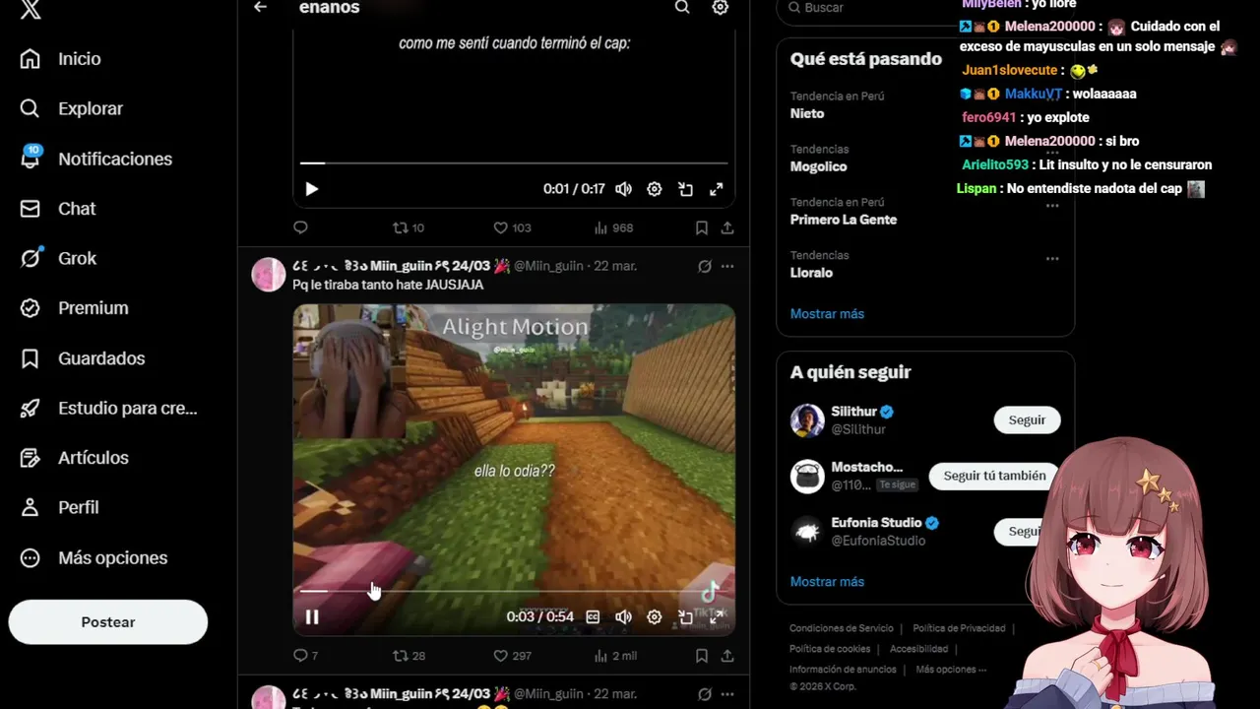Image resolution: width=1260 pixels, height=709 pixels.
Task: Bookmark the Minecraft video post
Action: (x=702, y=656)
